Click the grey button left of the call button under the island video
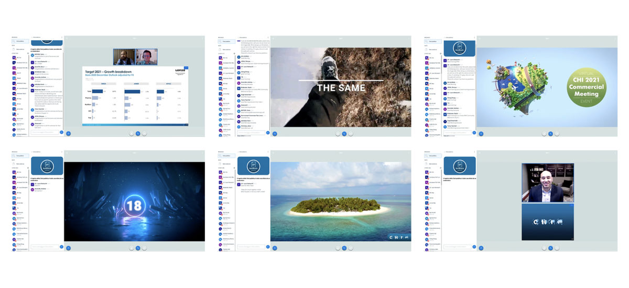629x288 pixels. 337,248
